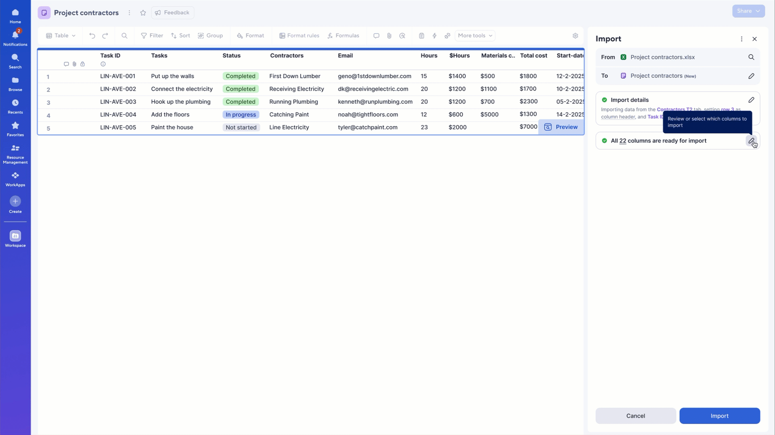
Task: Click the Preview button on table
Action: [561, 127]
